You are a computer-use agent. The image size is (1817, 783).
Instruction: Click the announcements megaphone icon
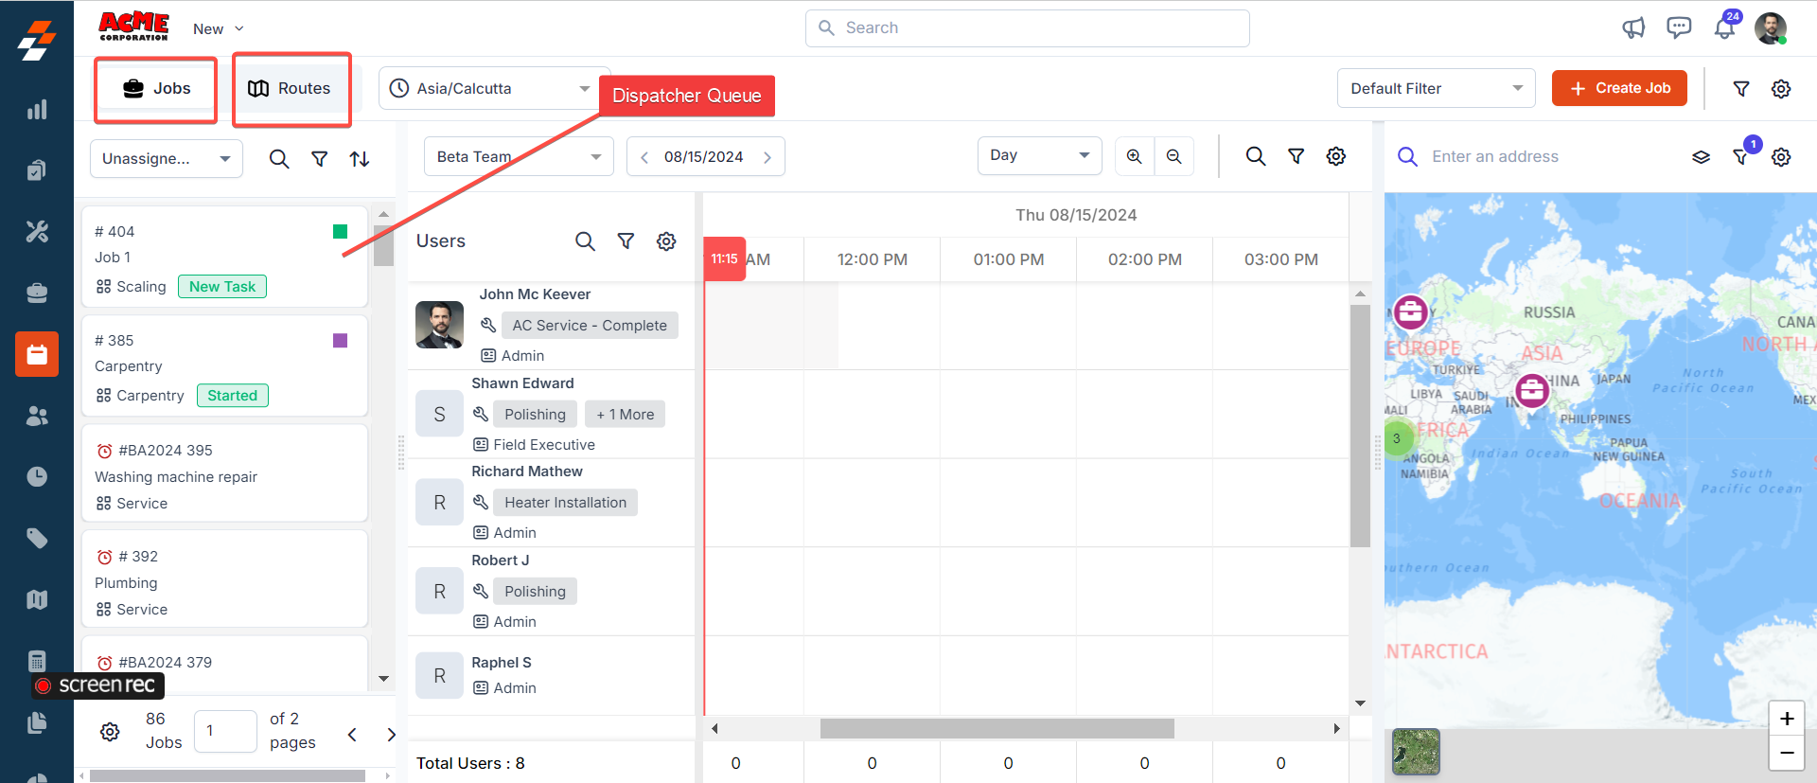(1633, 28)
